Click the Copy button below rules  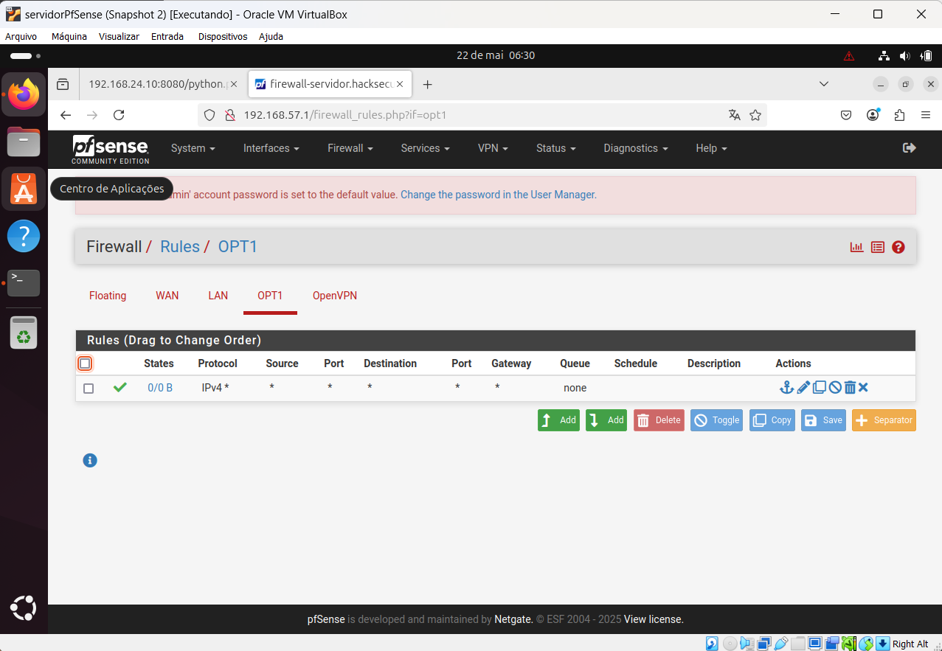[x=772, y=420]
